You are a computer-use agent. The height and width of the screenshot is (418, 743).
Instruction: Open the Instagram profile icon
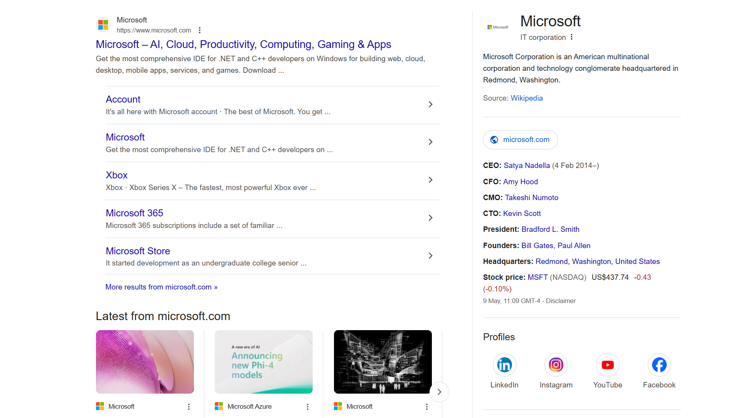pyautogui.click(x=556, y=365)
